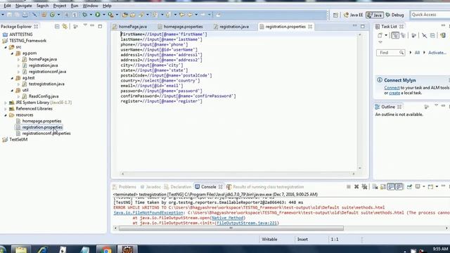Image resolution: width=450 pixels, height=253 pixels.
Task: Collapse the ag.pom package
Action: [12, 53]
